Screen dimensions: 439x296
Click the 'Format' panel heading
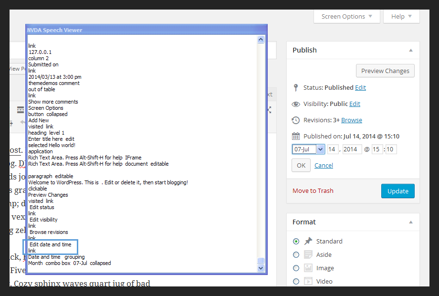(x=304, y=222)
